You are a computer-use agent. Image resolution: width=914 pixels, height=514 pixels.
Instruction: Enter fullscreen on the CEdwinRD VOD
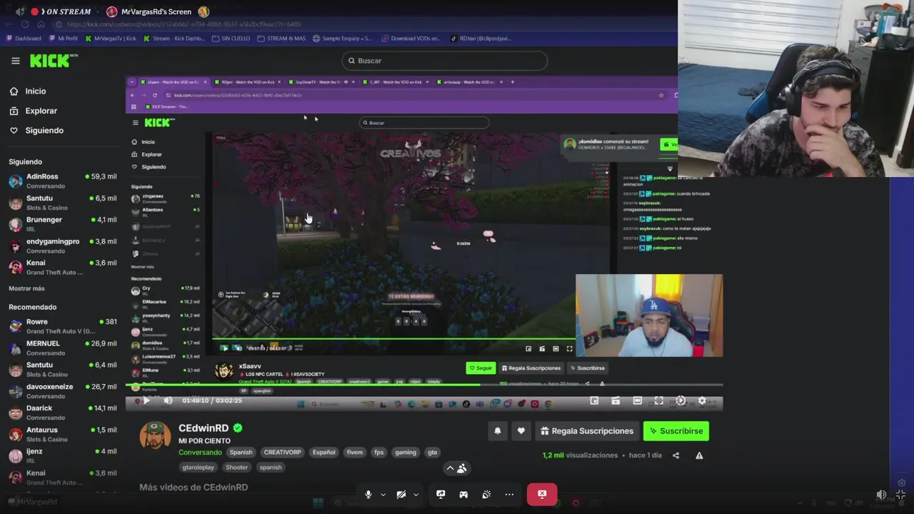(x=658, y=401)
